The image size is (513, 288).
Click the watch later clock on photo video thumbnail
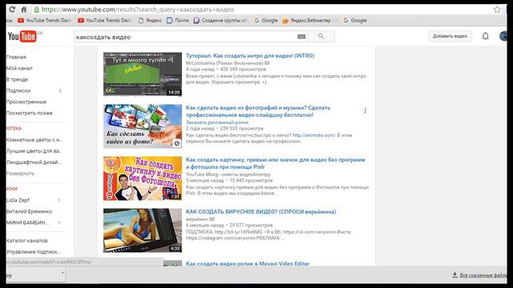(x=176, y=143)
